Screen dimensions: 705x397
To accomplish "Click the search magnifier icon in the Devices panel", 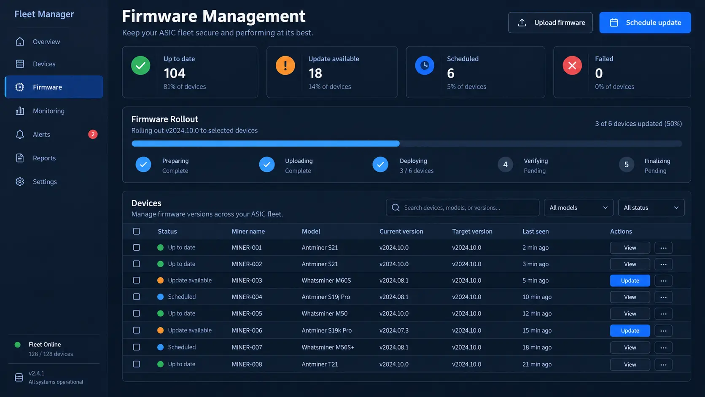I will (x=396, y=208).
